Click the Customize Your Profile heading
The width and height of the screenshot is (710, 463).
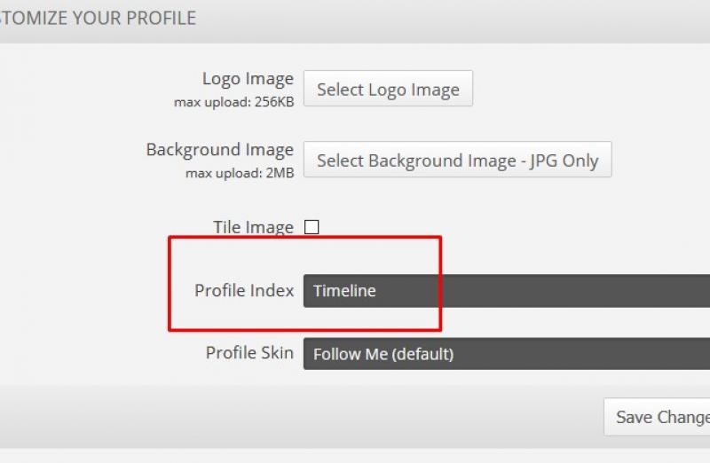pos(98,18)
